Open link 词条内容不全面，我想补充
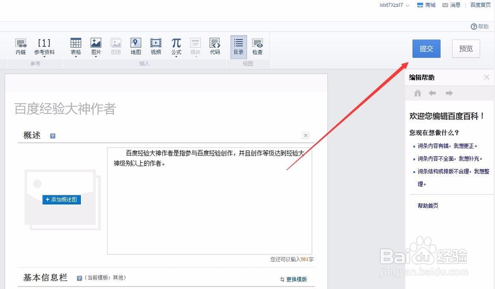 [x=450, y=159]
